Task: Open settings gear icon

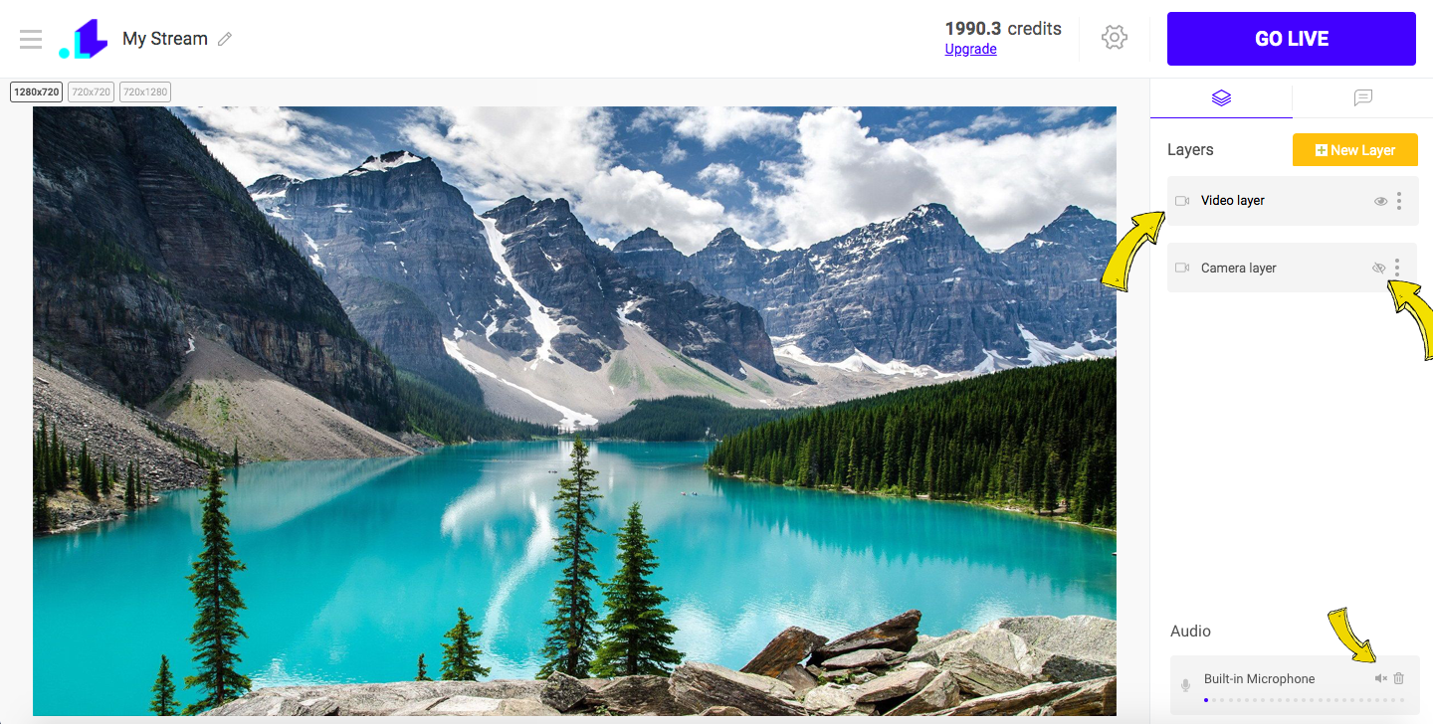Action: [1115, 38]
